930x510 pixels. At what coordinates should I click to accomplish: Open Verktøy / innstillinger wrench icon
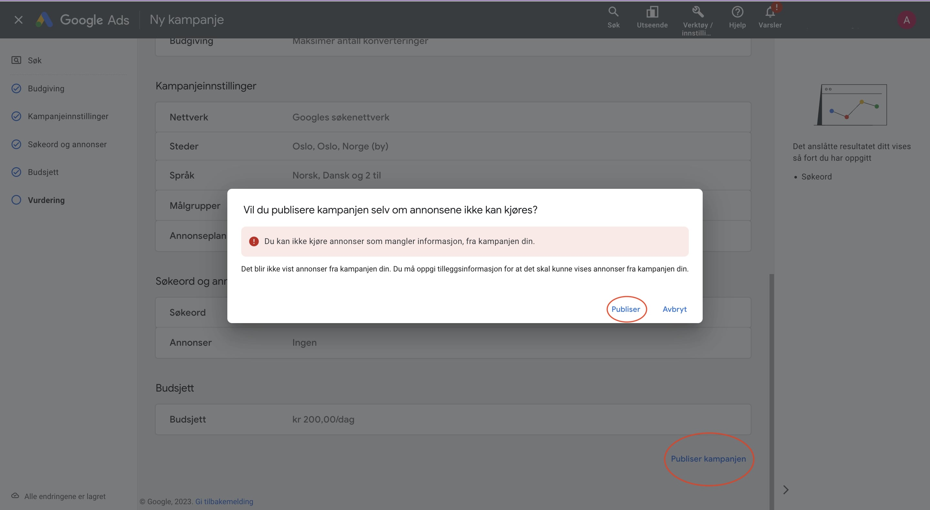point(697,12)
